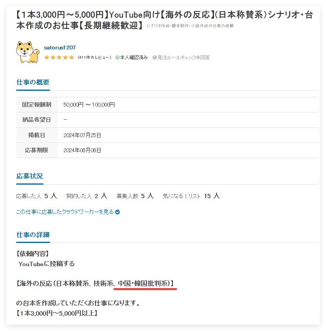This screenshot has height=331, width=326.
Task: Click the grey 発注ルールチェック未回答 check icon
Action: [x=155, y=58]
